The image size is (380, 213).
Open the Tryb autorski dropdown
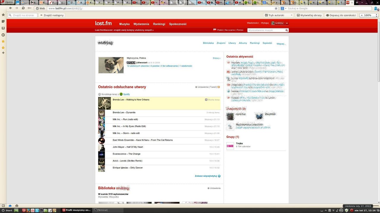(279, 15)
